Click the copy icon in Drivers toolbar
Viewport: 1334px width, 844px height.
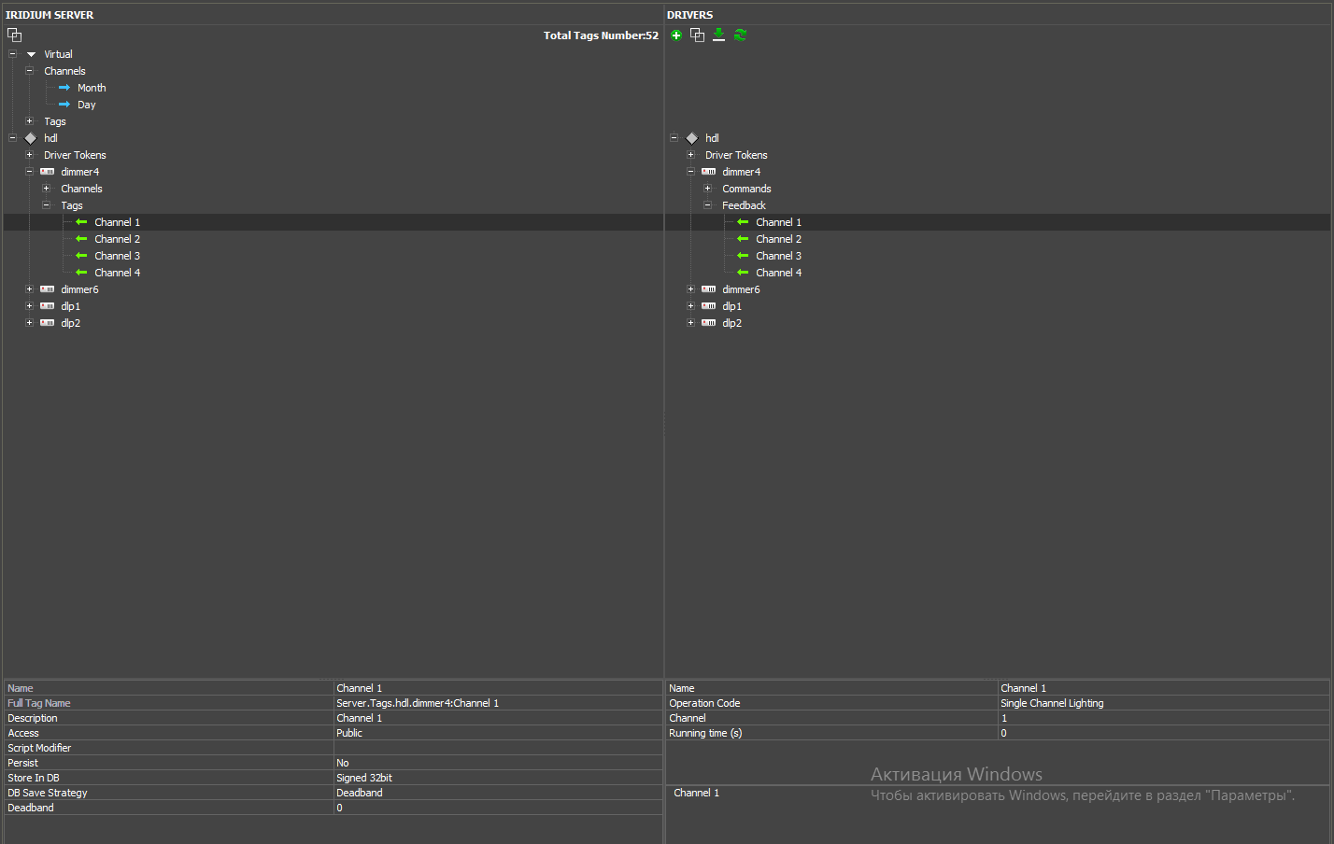[x=697, y=35]
